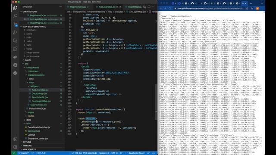Click the notifications bell in the status bar

tap(154, 153)
